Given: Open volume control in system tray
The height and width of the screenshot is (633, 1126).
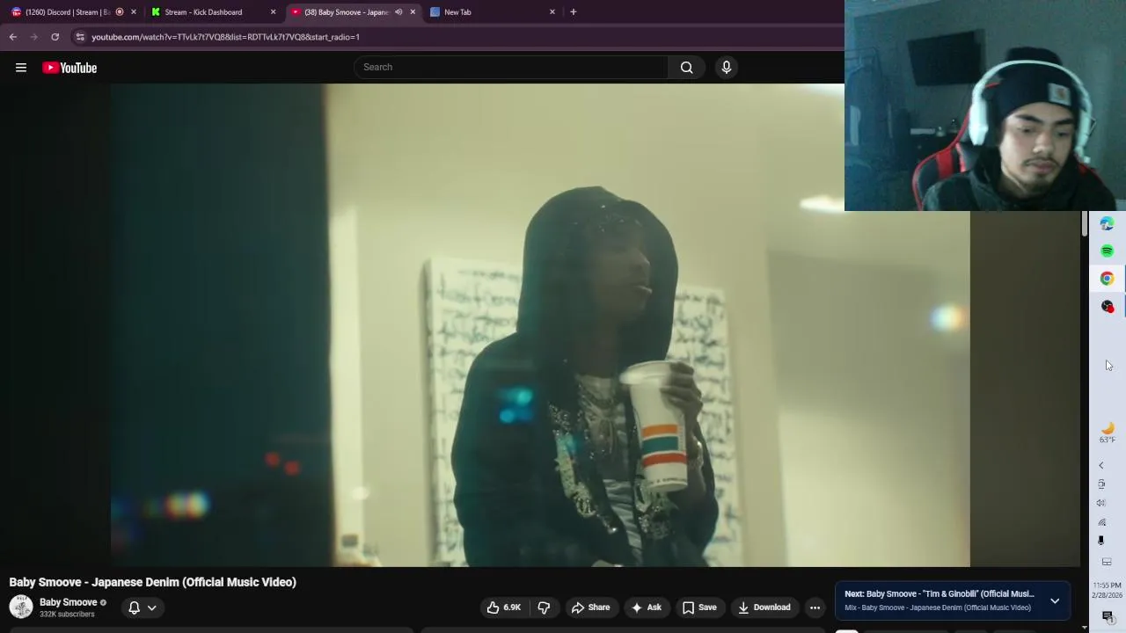Looking at the screenshot, I should tap(1101, 503).
